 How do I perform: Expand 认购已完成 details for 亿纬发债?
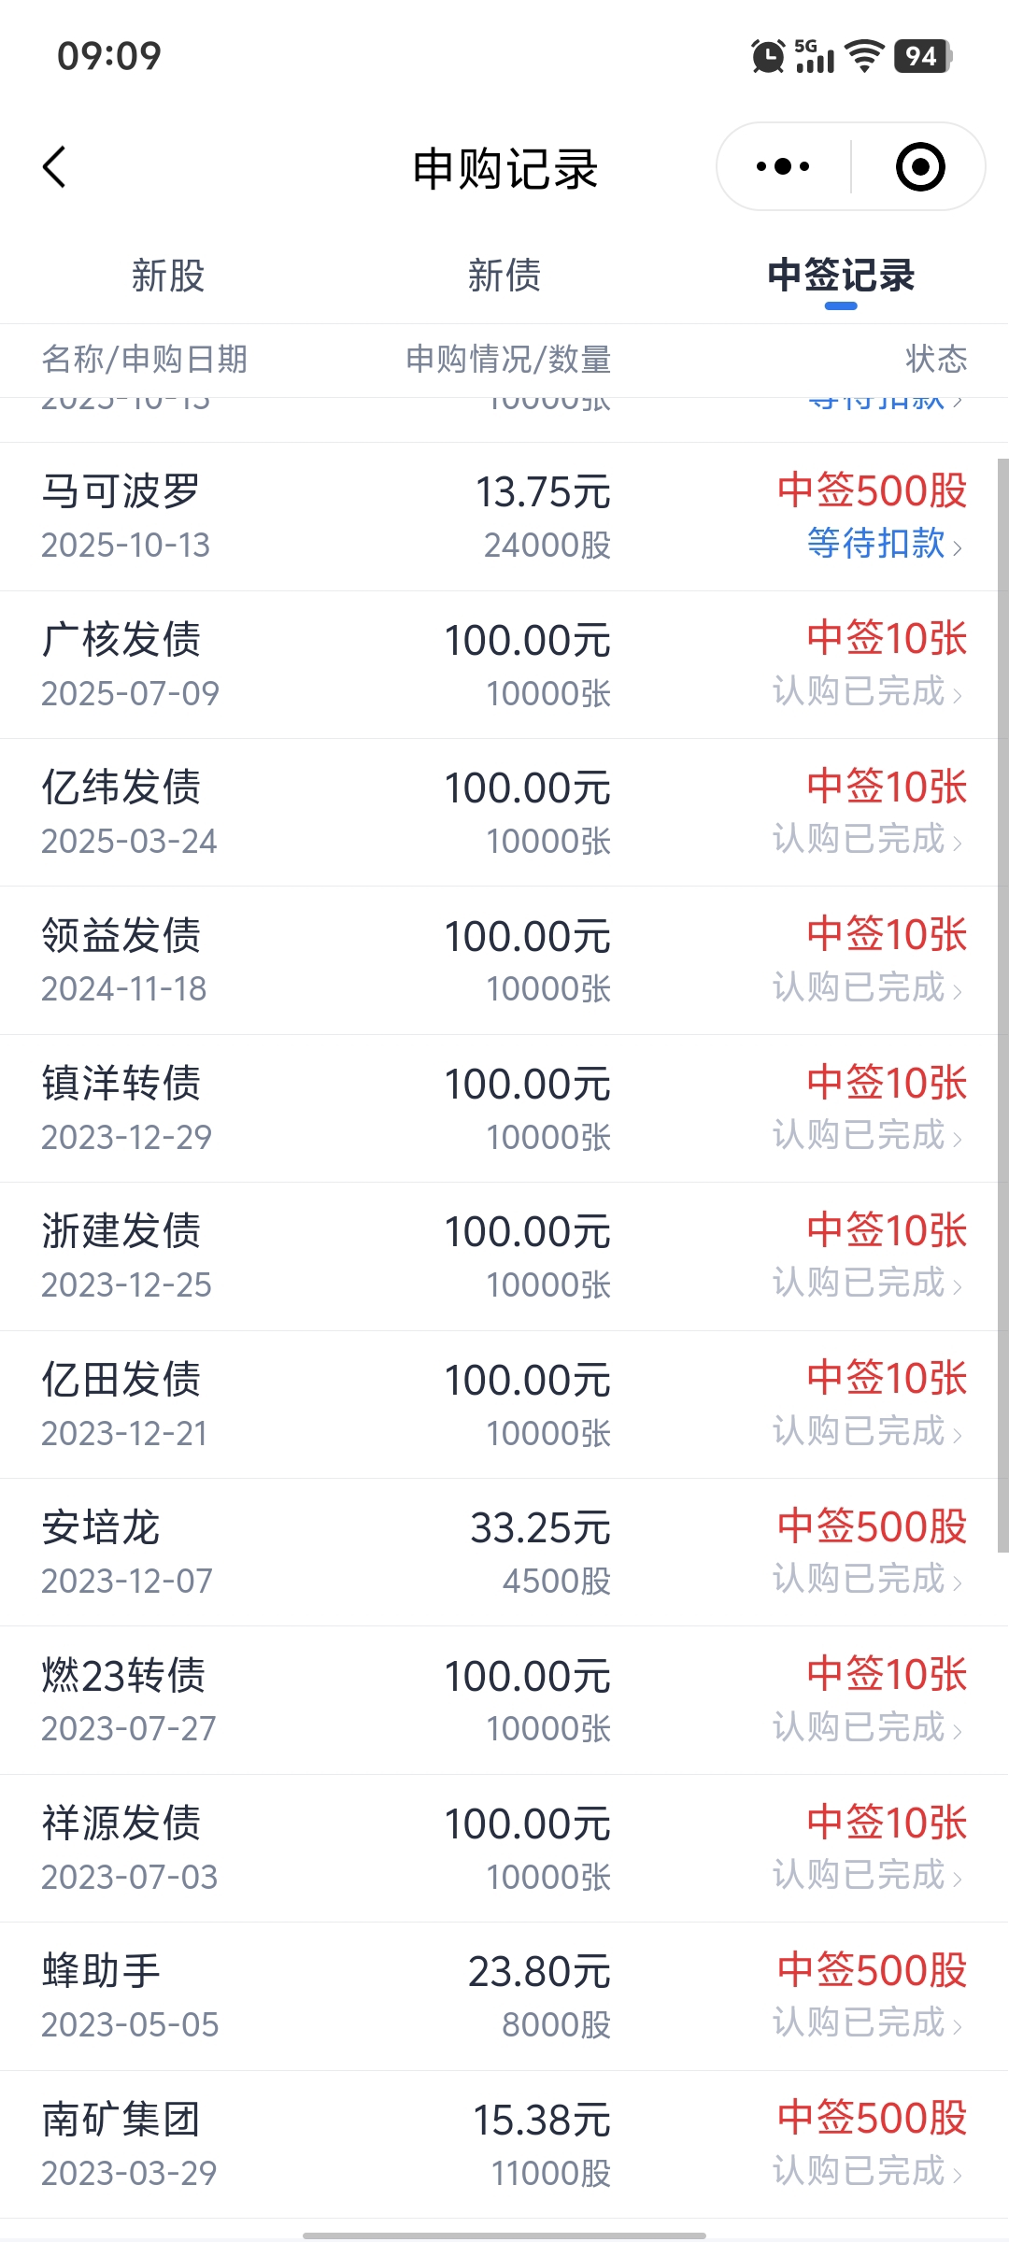click(x=867, y=840)
